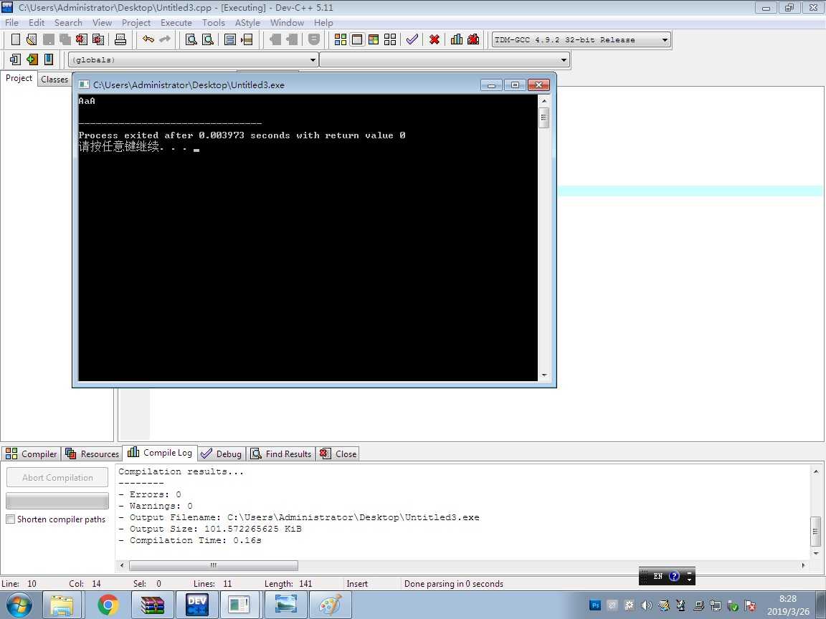The width and height of the screenshot is (826, 619).
Task: Click the Abort Compilation button
Action: (x=57, y=477)
